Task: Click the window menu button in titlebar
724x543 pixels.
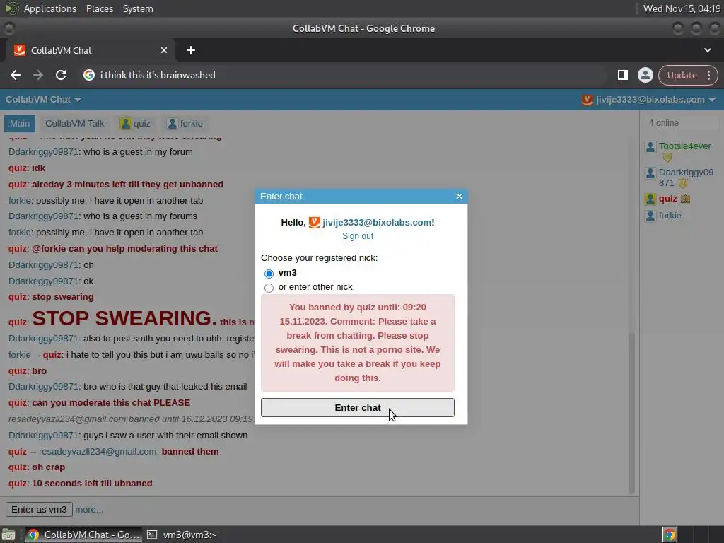Action: point(8,28)
